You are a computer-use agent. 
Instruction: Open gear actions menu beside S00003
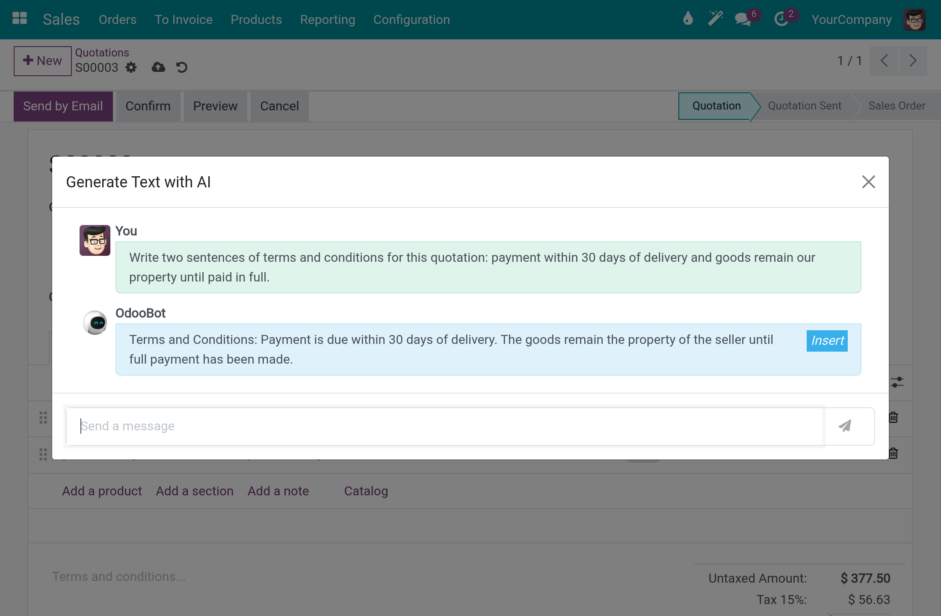tap(131, 68)
